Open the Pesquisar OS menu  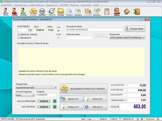pos(52,5)
